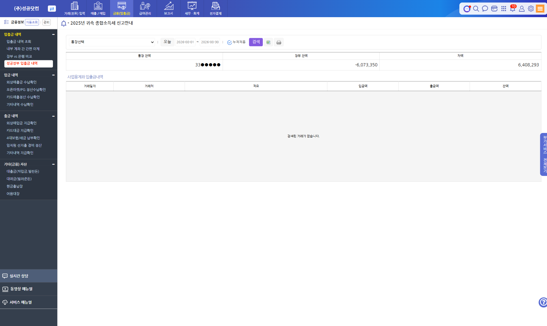The height and width of the screenshot is (326, 547).
Task: Open 동영상 매뉴얼
Action: (x=29, y=289)
